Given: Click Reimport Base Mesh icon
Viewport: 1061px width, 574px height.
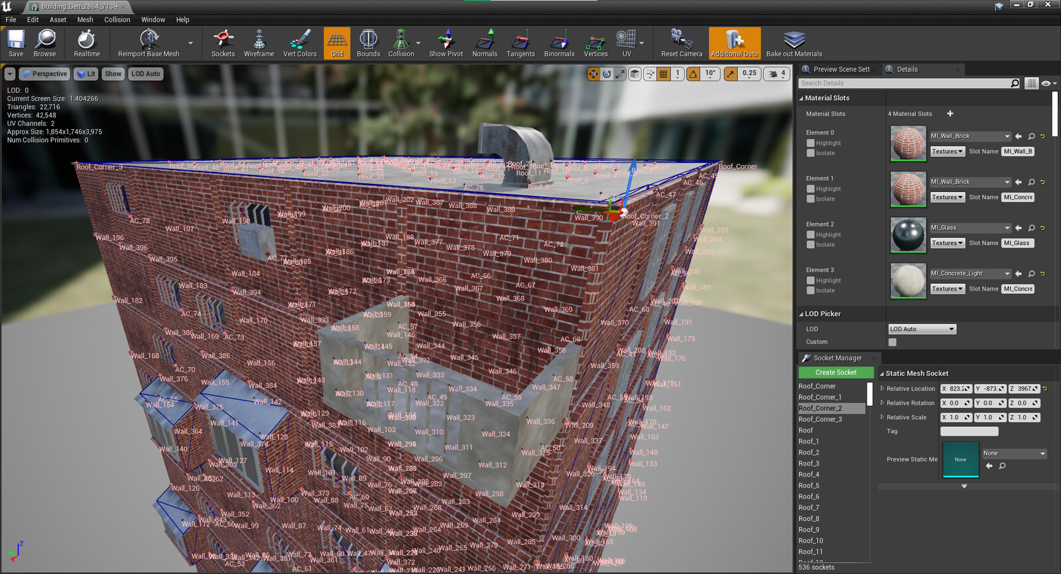Looking at the screenshot, I should pos(149,44).
